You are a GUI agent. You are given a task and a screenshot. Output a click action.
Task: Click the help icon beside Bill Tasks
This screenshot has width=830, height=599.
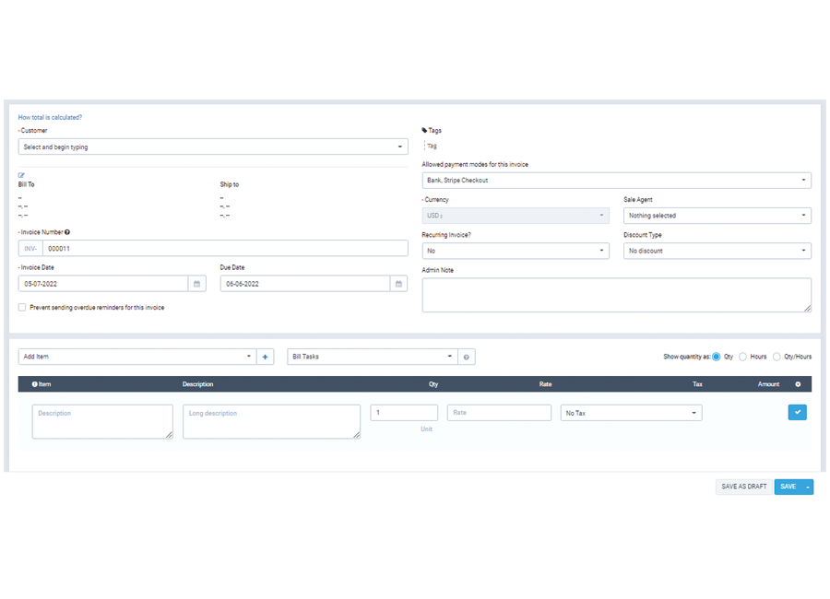click(x=466, y=357)
